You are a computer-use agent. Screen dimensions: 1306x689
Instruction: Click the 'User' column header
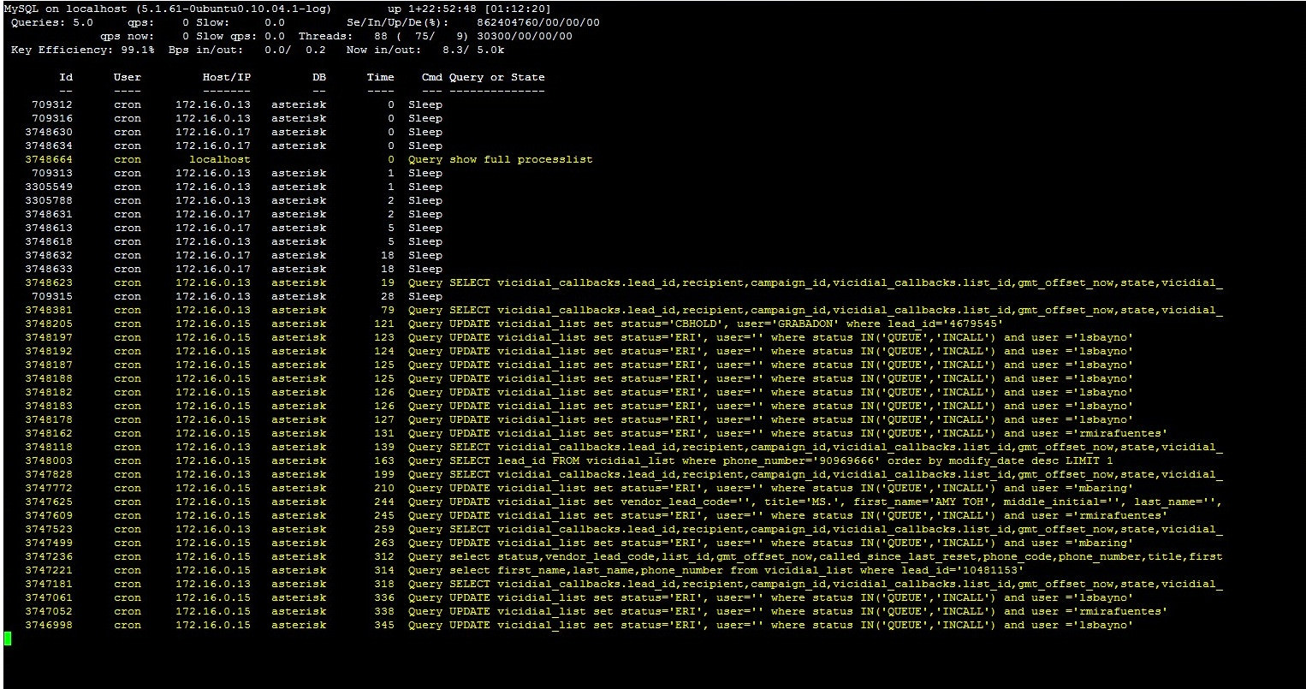(x=127, y=77)
